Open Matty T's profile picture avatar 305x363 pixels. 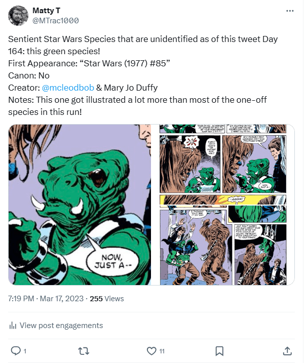[18, 16]
